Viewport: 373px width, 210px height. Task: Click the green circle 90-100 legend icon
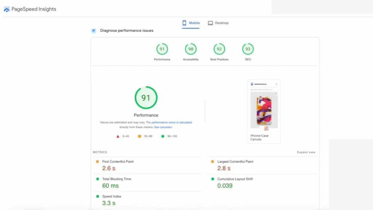pyautogui.click(x=163, y=135)
